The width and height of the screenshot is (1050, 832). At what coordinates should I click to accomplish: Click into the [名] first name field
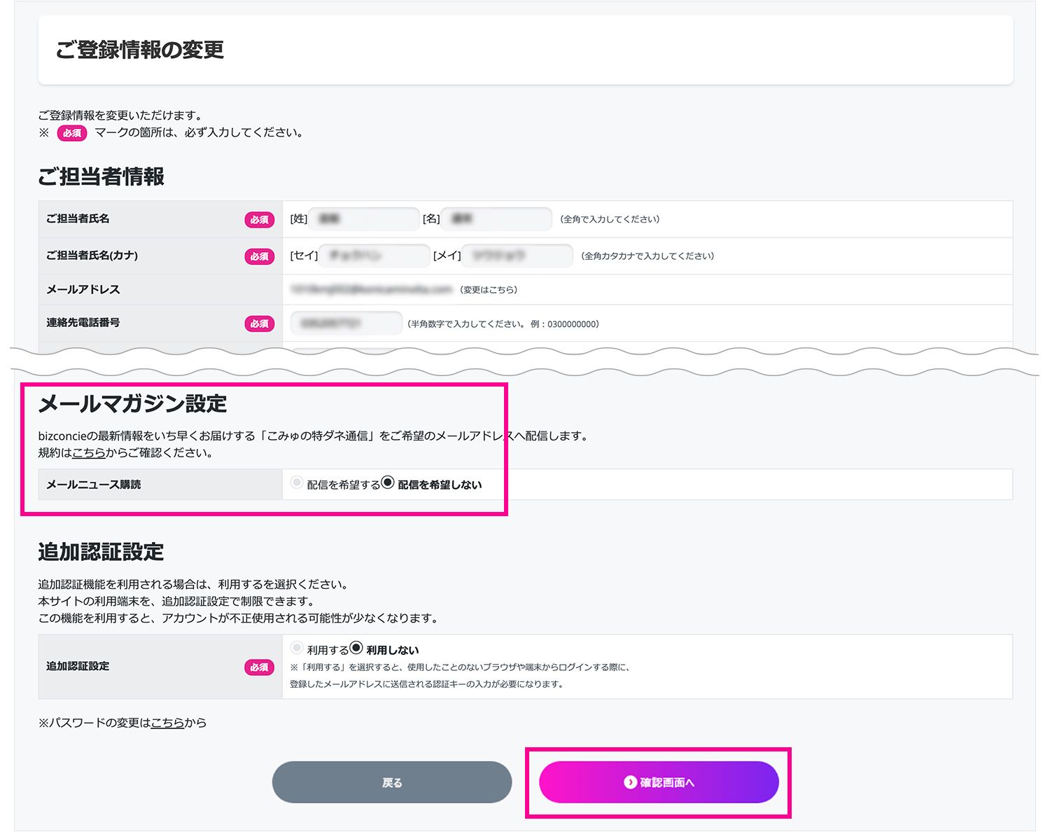[x=496, y=219]
